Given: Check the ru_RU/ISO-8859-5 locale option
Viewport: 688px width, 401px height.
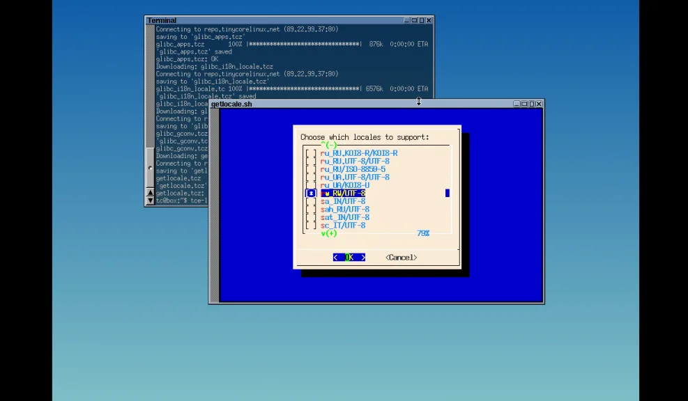Looking at the screenshot, I should coord(311,169).
